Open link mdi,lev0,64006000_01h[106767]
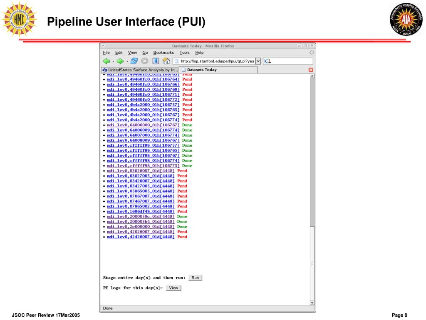The image size is (426, 320). (143, 125)
